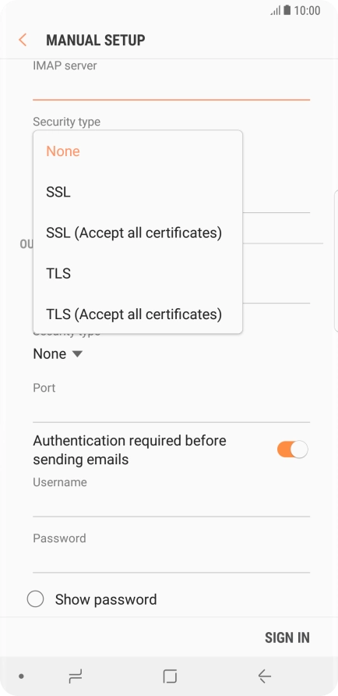Select SSL security type option
Viewport: 338px width, 696px height.
(138, 192)
